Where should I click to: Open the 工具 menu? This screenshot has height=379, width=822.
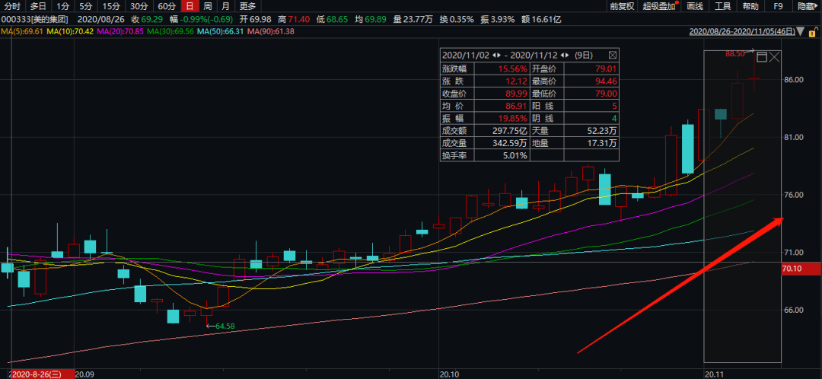(723, 6)
